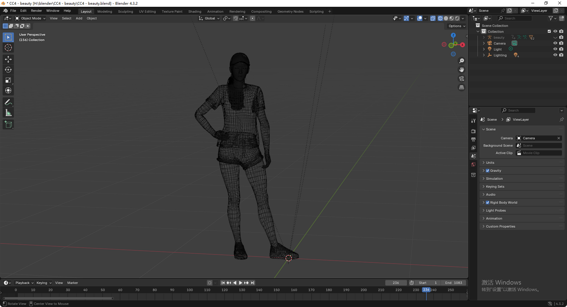Image resolution: width=567 pixels, height=307 pixels.
Task: Open the Render menu
Action: point(36,11)
